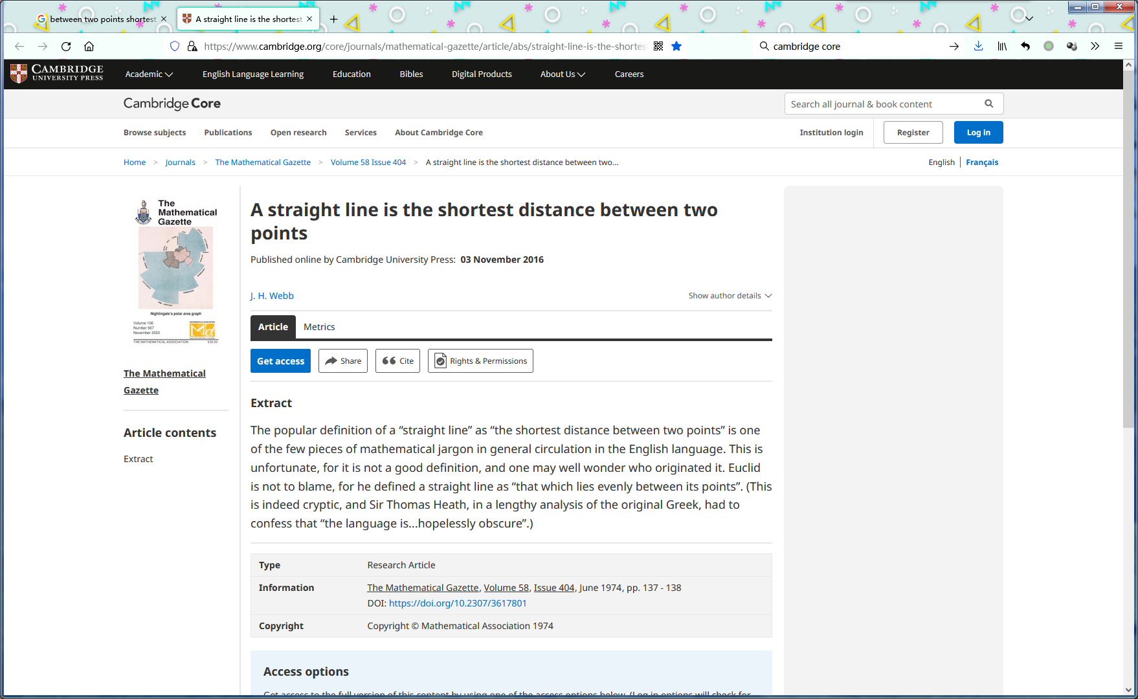Viewport: 1138px width, 699px height.
Task: Open Open research menu
Action: tap(298, 133)
